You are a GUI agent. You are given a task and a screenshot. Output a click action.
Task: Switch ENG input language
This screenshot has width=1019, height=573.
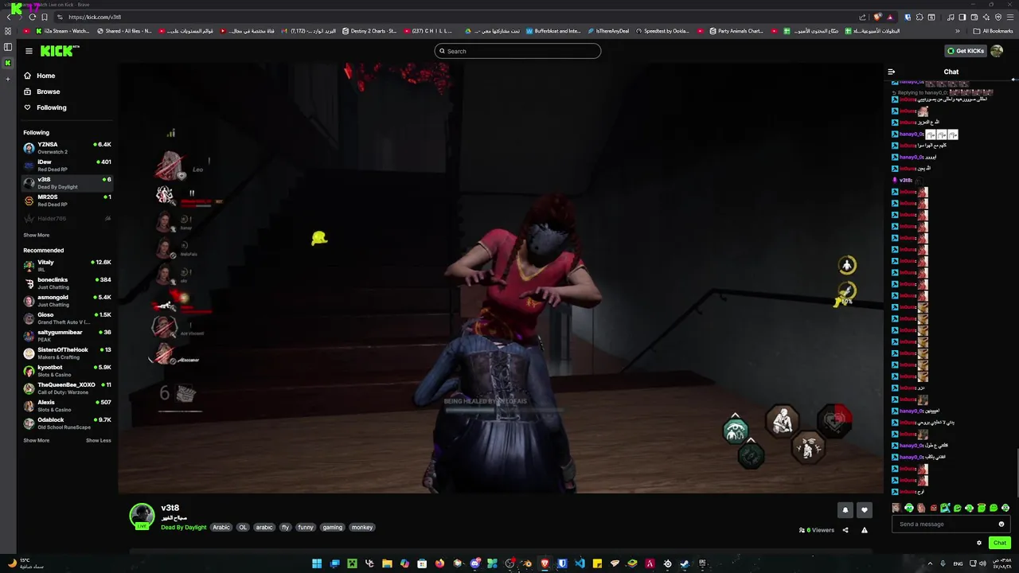click(x=958, y=563)
